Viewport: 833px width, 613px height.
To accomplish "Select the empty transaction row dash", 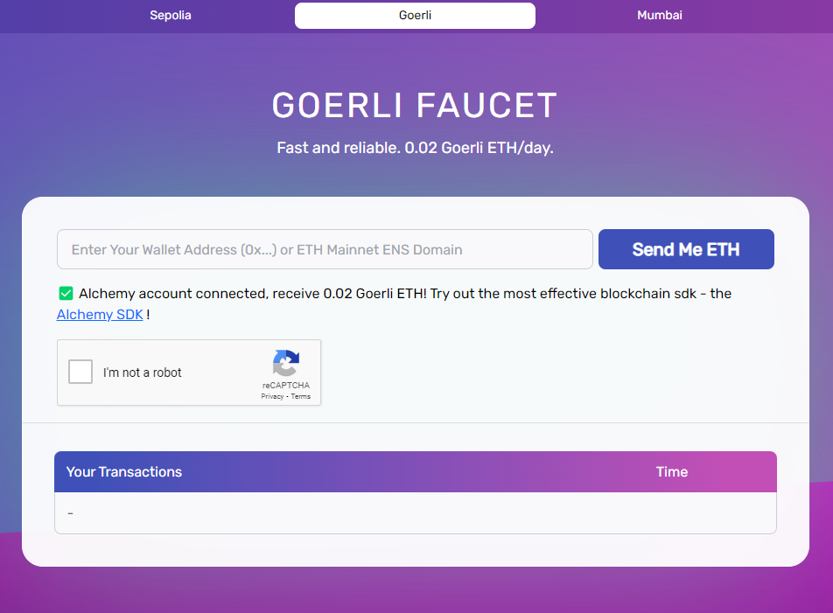I will [70, 513].
